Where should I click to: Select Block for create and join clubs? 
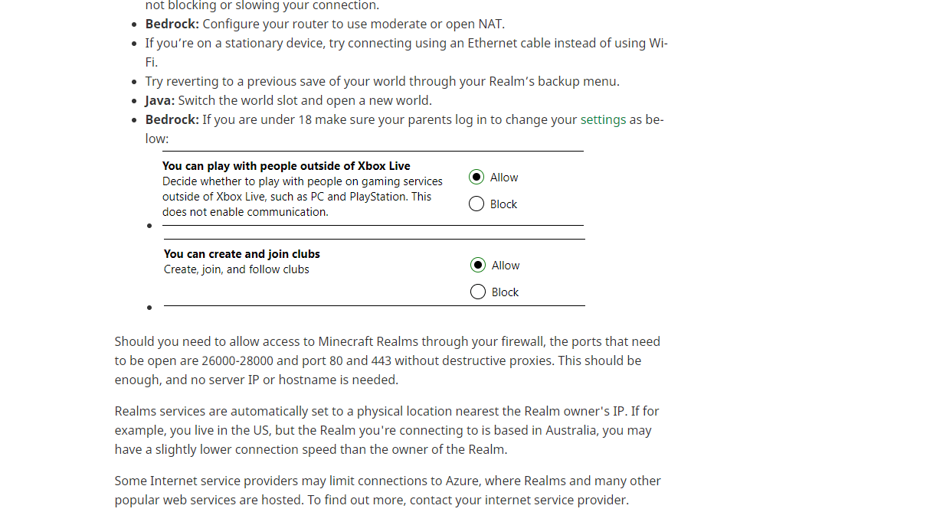(x=478, y=292)
